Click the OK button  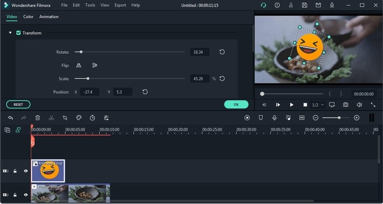point(236,104)
